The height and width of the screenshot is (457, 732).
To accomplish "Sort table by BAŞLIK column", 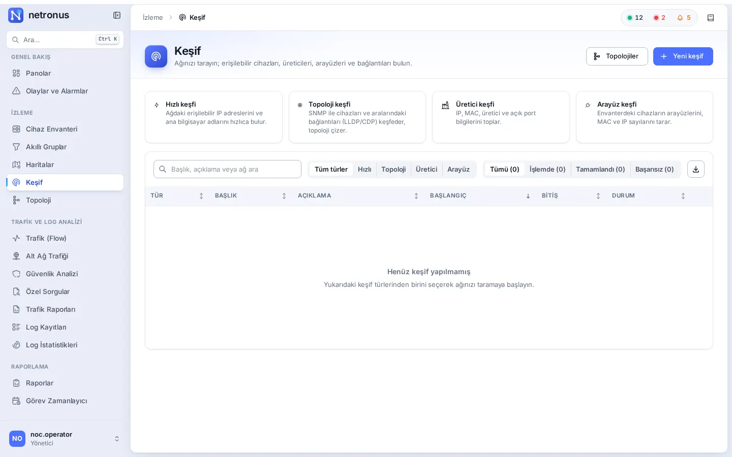I will tap(251, 196).
